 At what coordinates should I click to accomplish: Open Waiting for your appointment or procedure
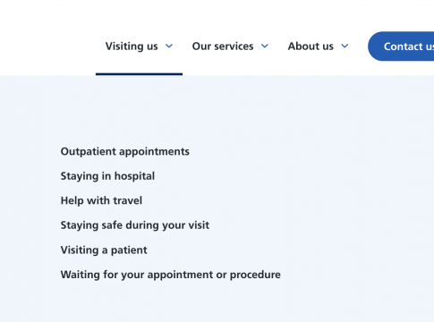tap(171, 275)
